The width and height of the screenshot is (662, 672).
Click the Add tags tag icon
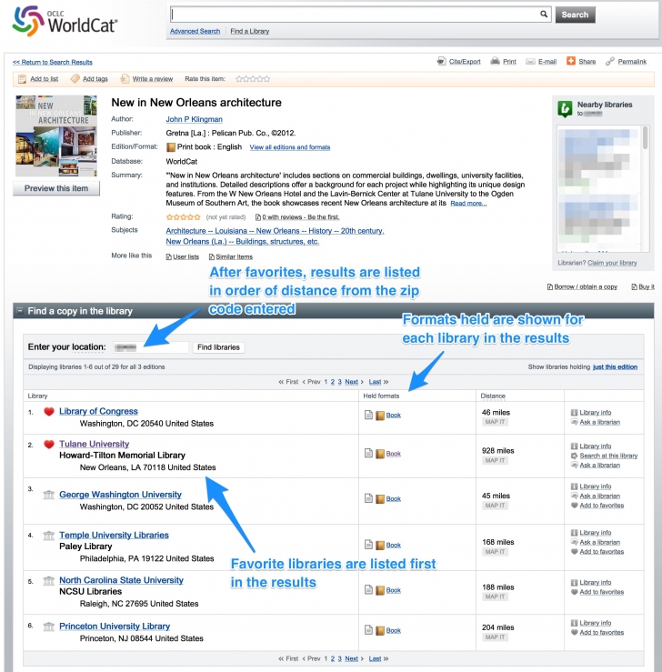pos(75,79)
